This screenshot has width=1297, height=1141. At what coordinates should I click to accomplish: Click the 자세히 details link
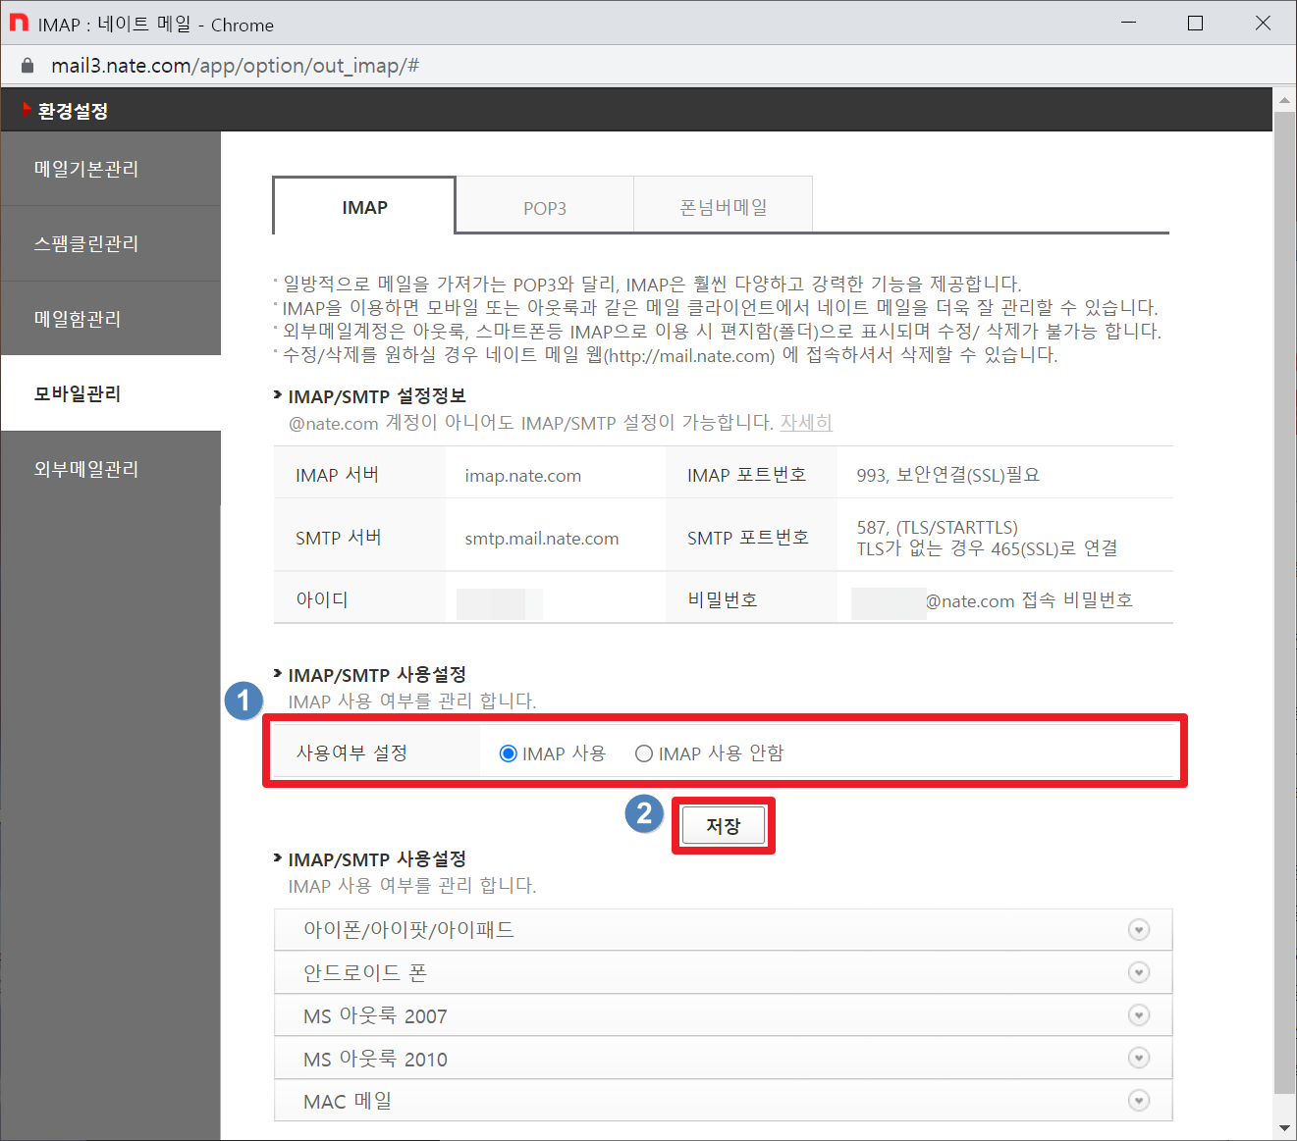[x=806, y=423]
